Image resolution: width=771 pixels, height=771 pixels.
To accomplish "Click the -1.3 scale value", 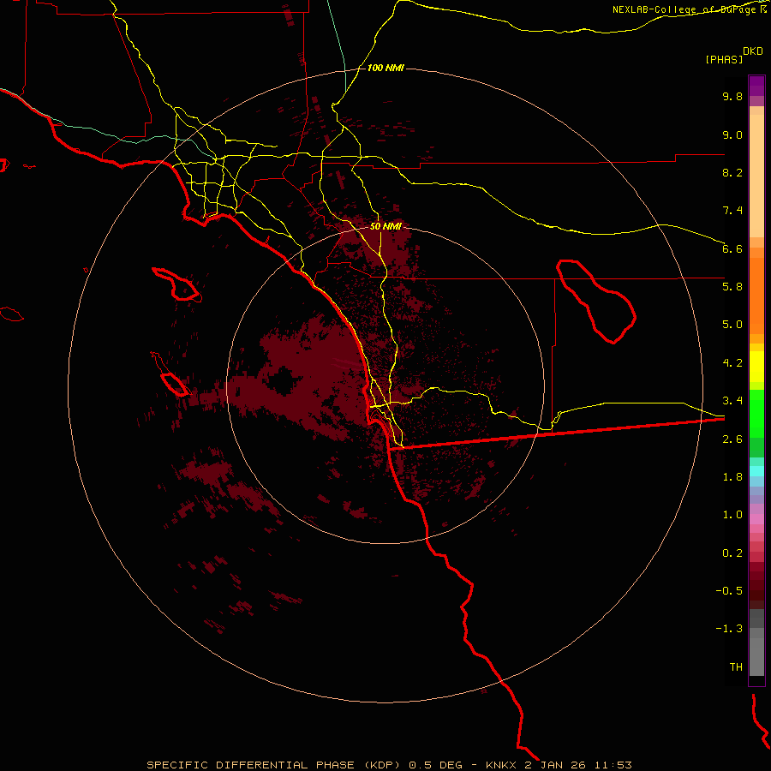I will (729, 629).
